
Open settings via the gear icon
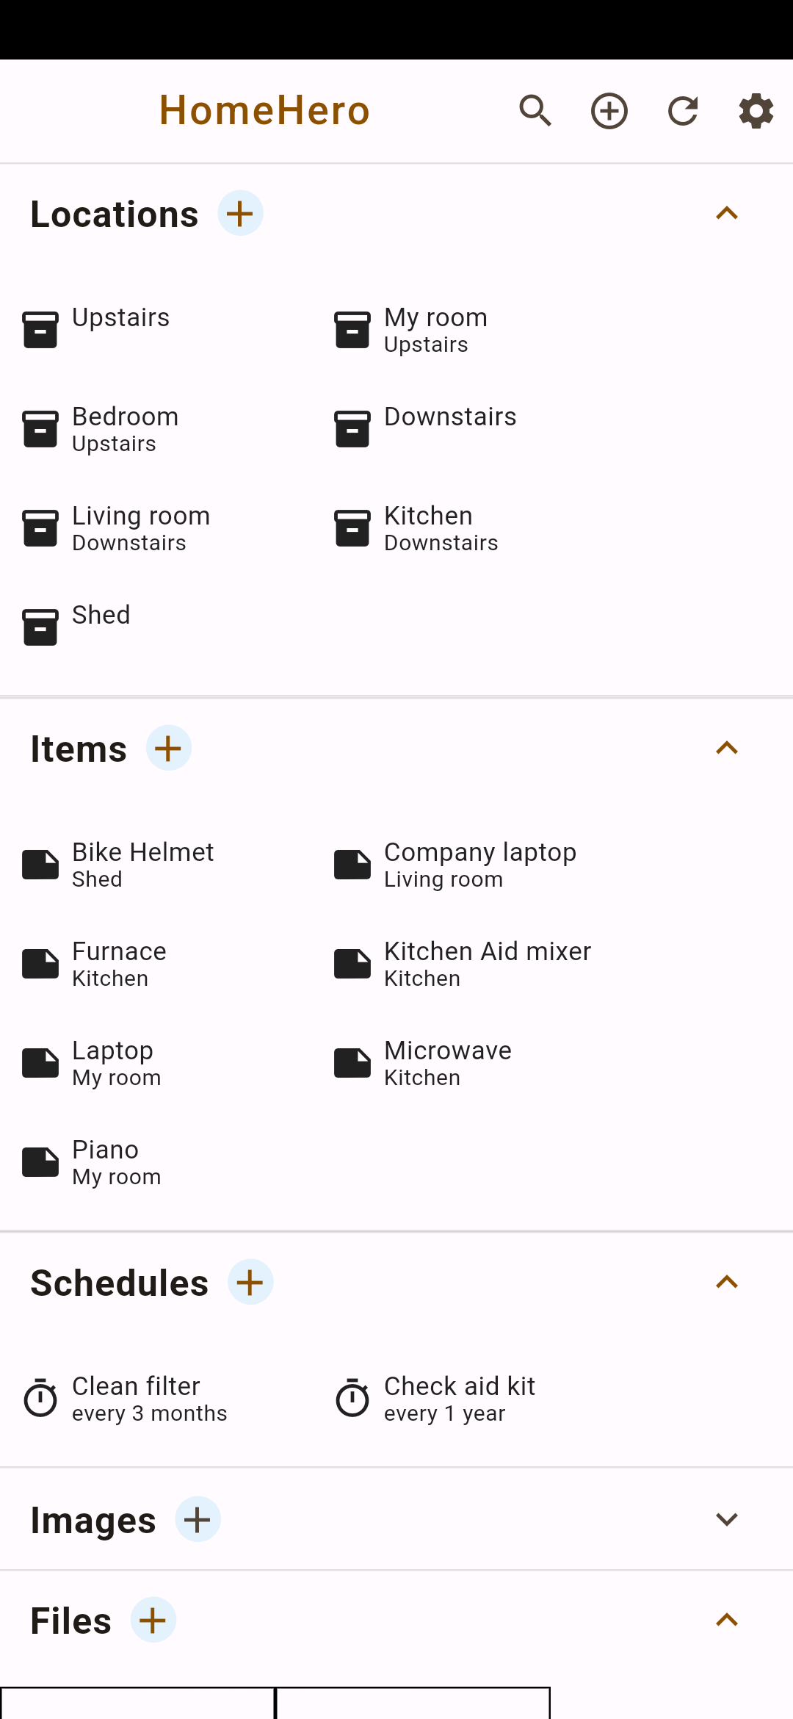coord(756,110)
